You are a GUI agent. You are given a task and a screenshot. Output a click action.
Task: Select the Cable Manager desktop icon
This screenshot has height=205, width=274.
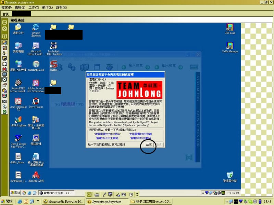tap(230, 47)
